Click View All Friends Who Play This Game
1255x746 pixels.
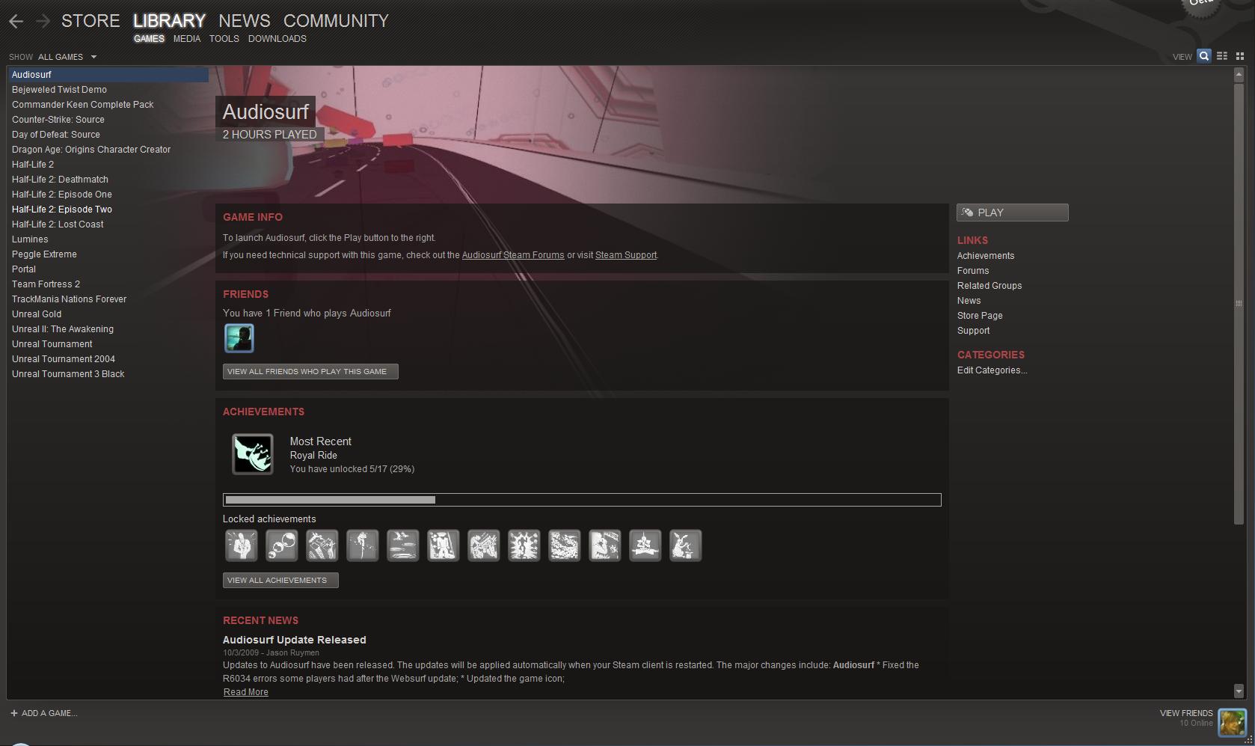pos(310,372)
